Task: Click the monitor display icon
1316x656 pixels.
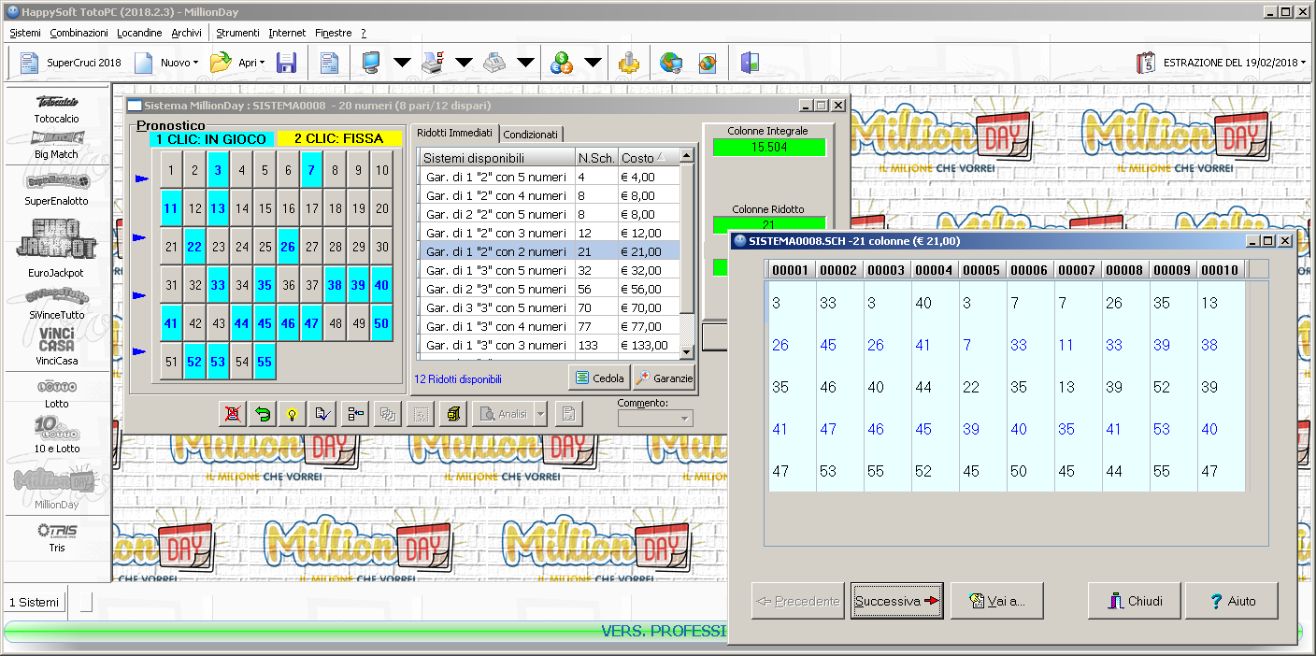Action: pyautogui.click(x=371, y=63)
